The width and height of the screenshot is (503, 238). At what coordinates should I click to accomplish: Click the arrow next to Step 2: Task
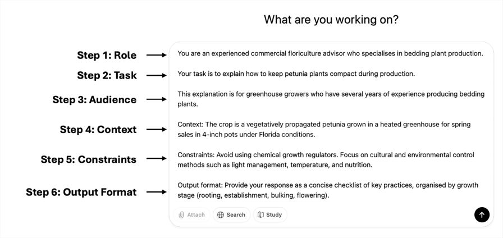157,75
